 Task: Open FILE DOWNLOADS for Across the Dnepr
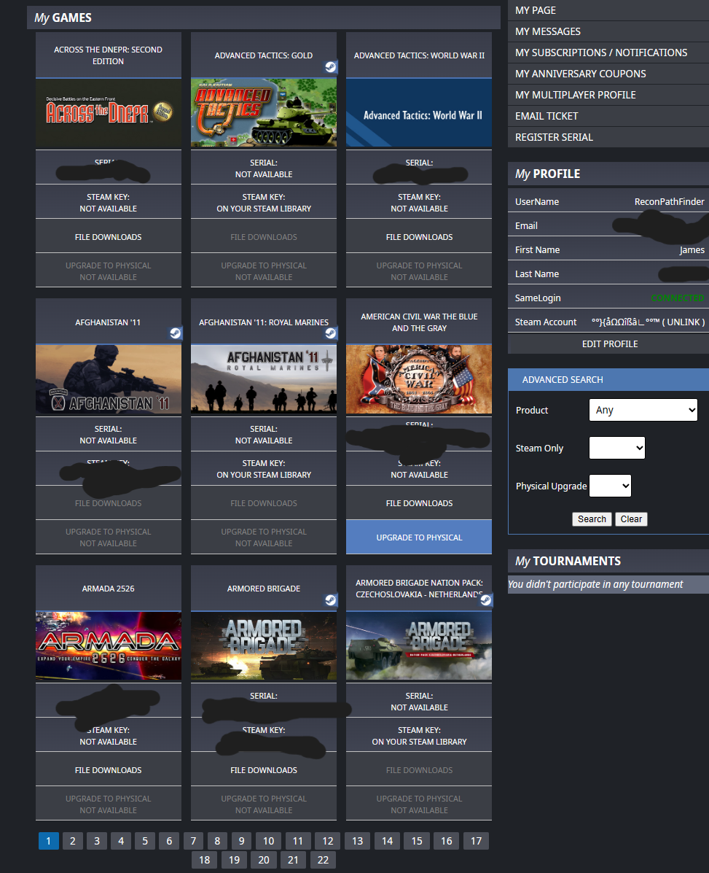click(109, 236)
